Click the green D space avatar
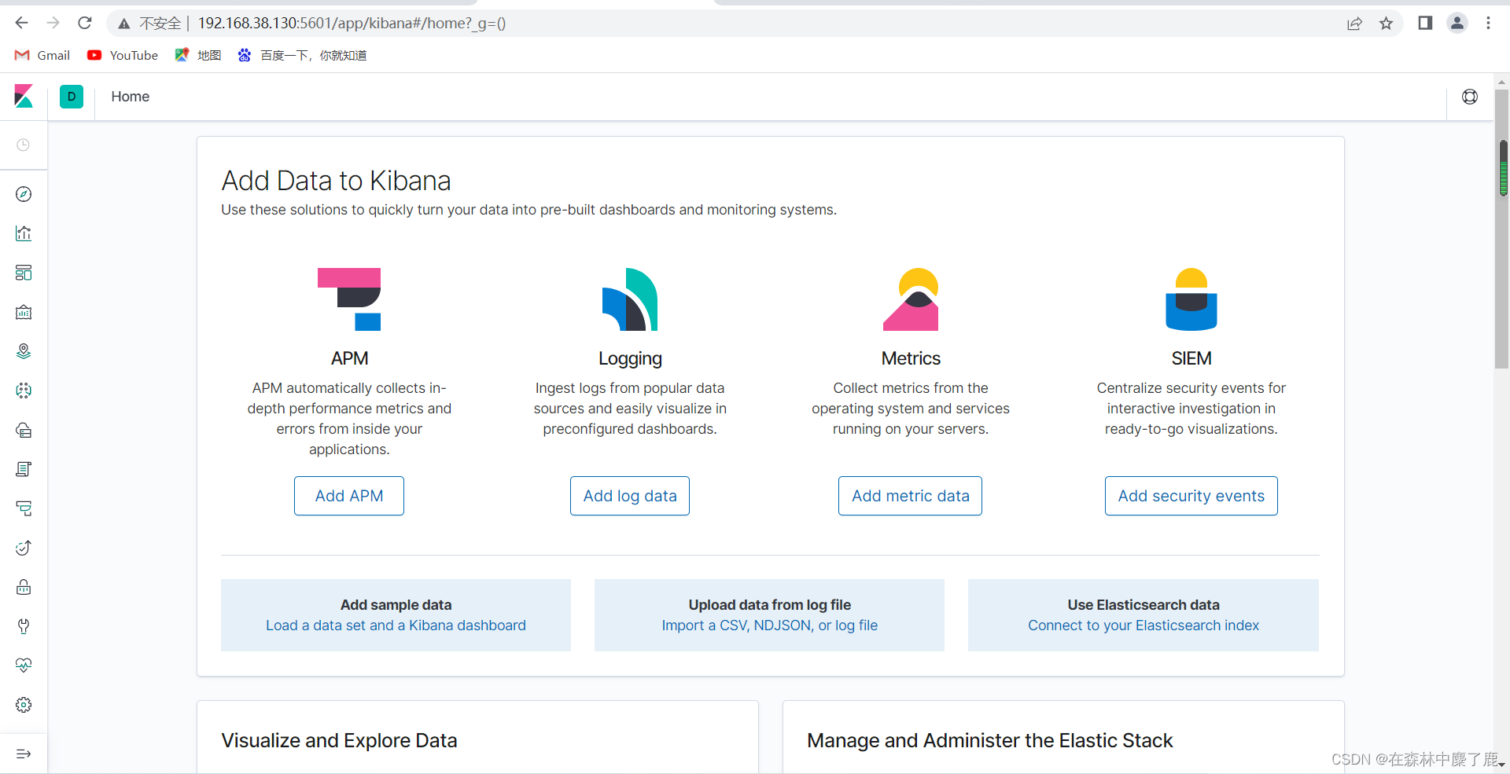 pos(72,97)
